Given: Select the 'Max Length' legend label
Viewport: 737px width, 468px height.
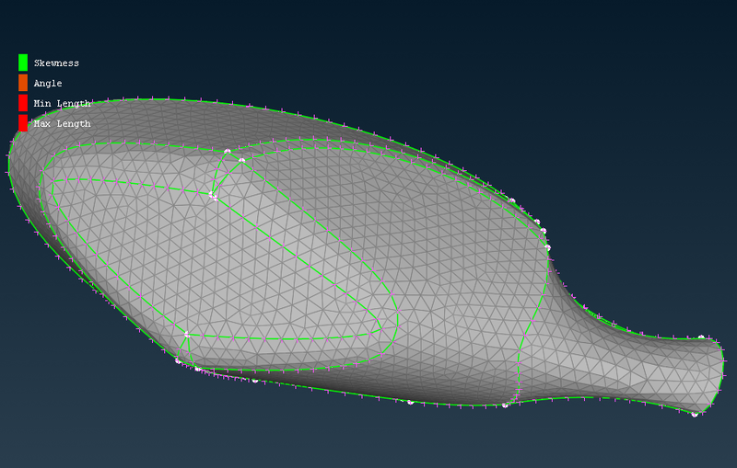Looking at the screenshot, I should (62, 124).
